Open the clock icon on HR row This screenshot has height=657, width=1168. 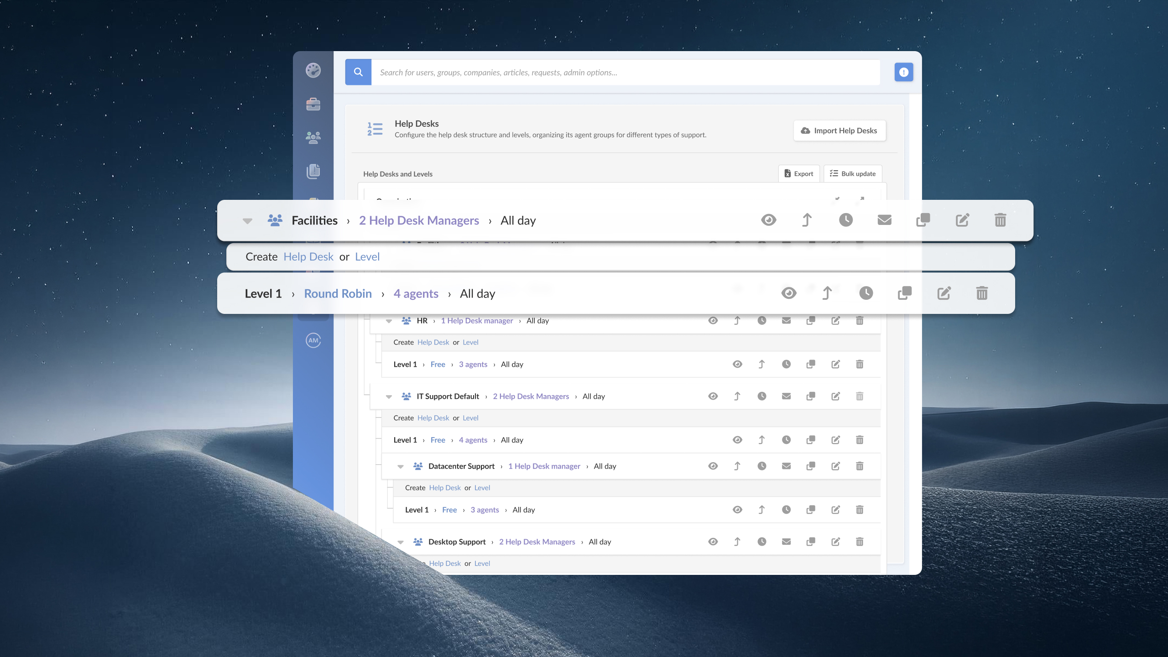762,320
